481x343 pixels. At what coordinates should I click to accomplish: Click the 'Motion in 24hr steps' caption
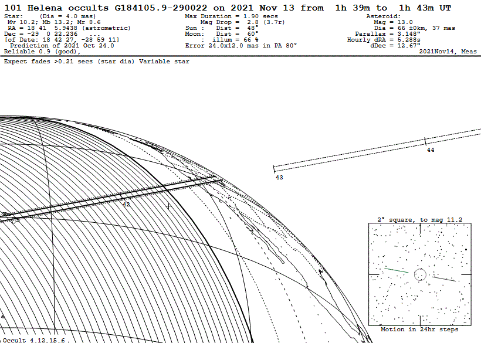click(419, 329)
